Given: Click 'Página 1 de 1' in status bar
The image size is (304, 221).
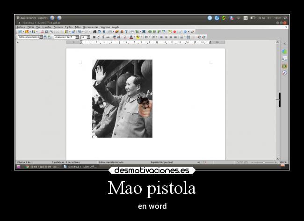Looking at the screenshot, I should 25,162.
